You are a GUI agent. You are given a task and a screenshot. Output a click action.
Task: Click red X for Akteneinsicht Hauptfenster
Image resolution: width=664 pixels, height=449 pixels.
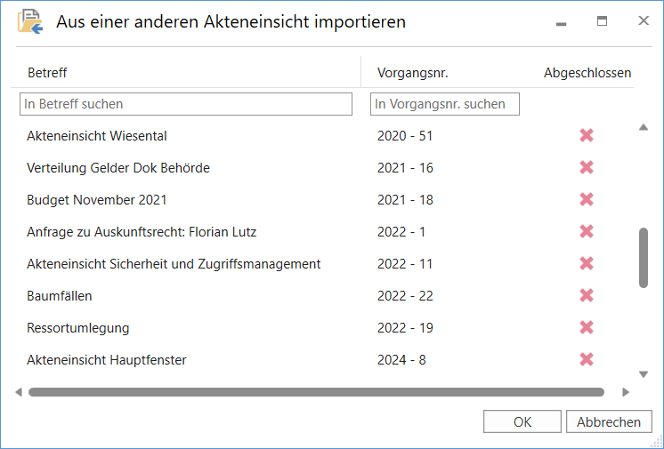point(587,360)
